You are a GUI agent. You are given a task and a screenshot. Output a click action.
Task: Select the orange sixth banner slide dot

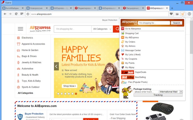tap(76, 94)
